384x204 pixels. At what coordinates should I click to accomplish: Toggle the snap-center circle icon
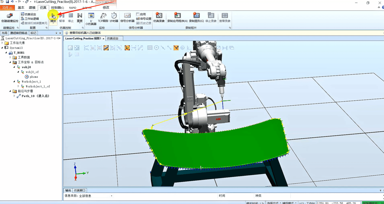[x=157, y=48]
